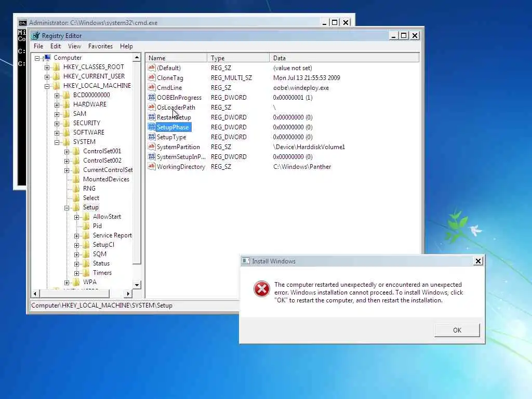Image resolution: width=532 pixels, height=399 pixels.
Task: Click the HARDWARE folder icon
Action: (x=66, y=104)
